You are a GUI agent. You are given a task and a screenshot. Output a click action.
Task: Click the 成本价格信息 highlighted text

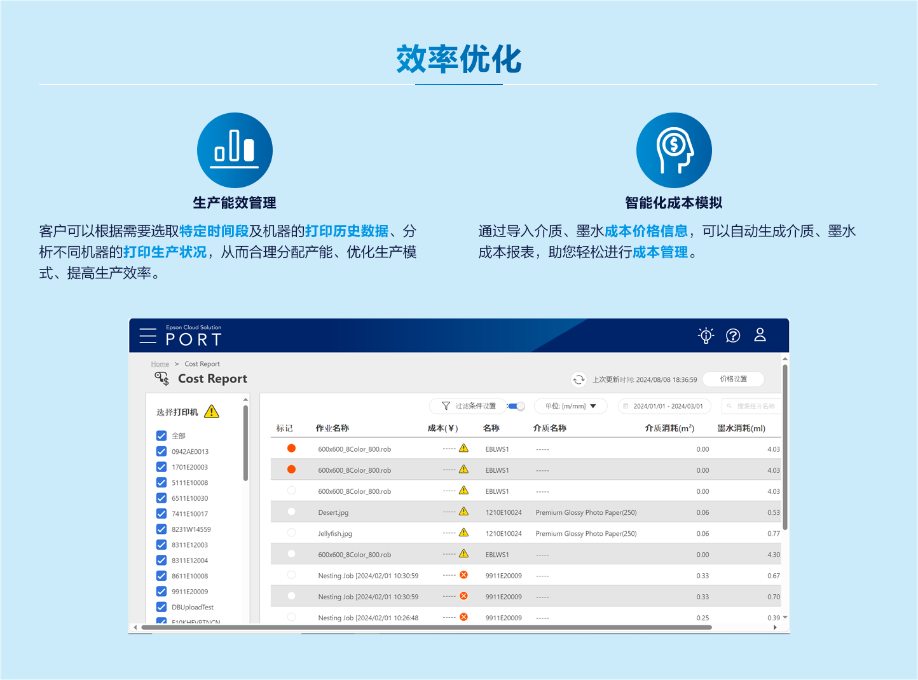pyautogui.click(x=646, y=231)
